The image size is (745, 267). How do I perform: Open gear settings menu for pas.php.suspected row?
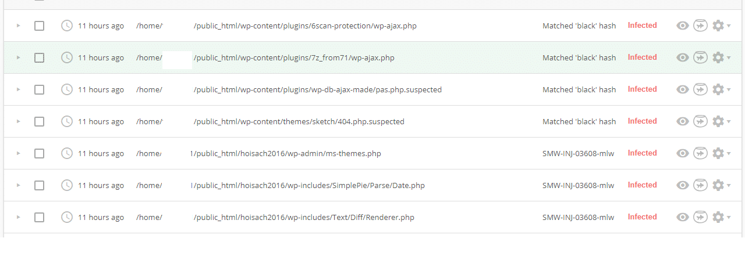721,89
